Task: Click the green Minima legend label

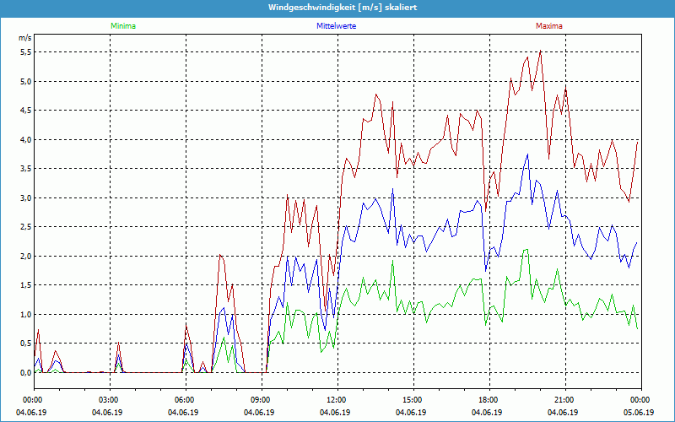Action: 122,26
